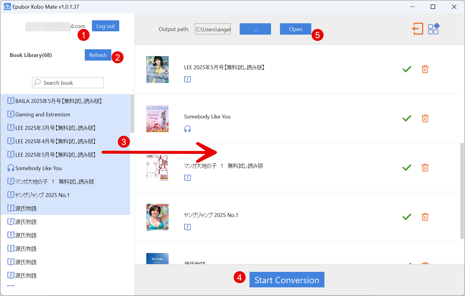Delete ヤングジャンプ 2025 No.1 from the list

[425, 217]
